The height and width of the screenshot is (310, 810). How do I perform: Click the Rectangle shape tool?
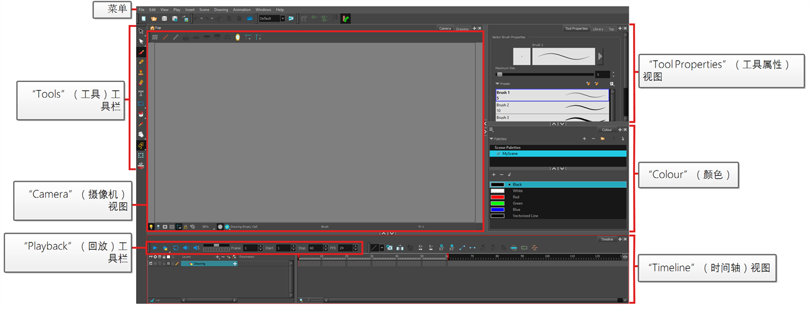pos(141,103)
